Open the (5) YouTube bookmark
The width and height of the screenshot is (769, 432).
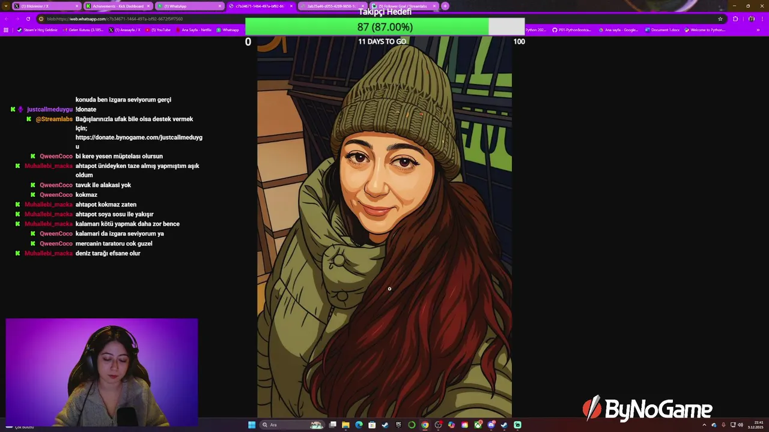[158, 30]
